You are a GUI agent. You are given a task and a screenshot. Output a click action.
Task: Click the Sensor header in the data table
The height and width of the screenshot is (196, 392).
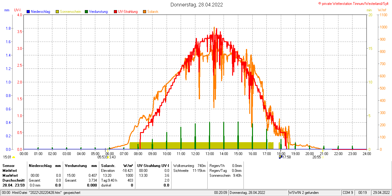[x=8, y=165]
